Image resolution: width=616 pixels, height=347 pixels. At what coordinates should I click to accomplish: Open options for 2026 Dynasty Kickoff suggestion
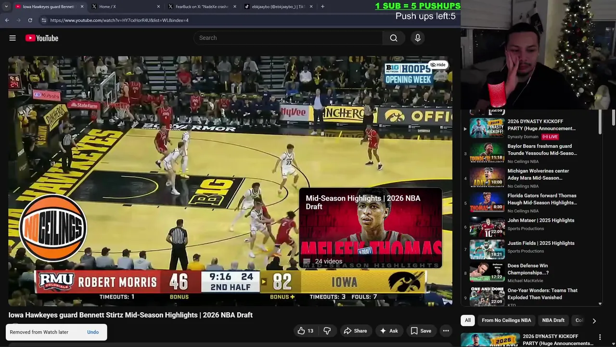[x=600, y=337]
